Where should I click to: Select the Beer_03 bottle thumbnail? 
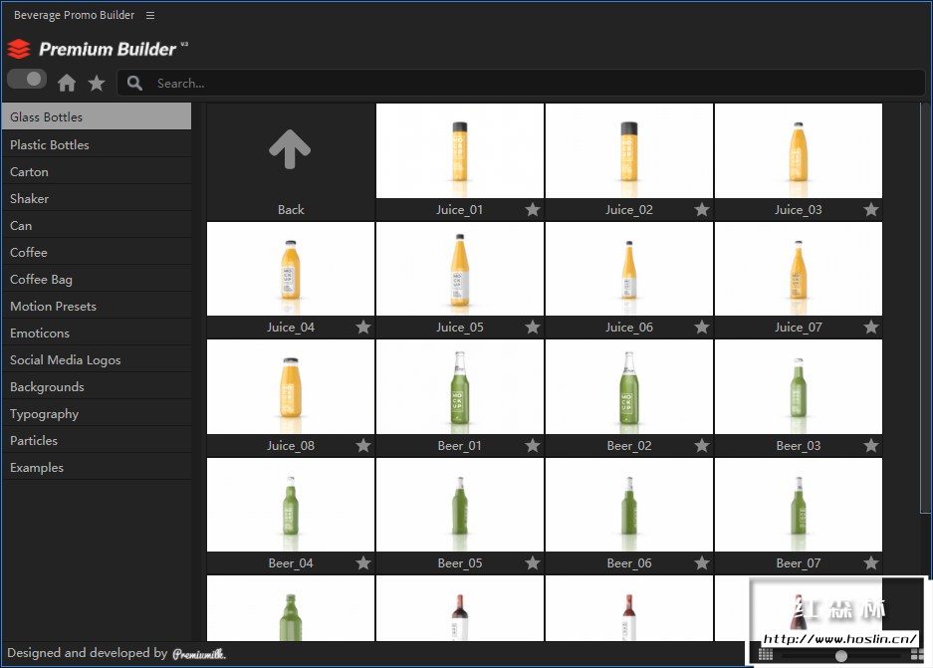(799, 386)
